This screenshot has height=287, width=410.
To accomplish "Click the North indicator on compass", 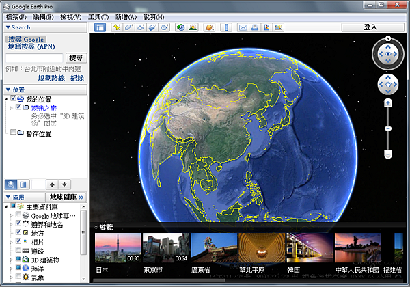I will point(388,39).
